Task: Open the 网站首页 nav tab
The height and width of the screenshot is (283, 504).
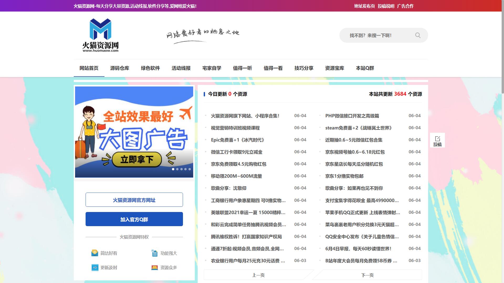Action: tap(89, 68)
